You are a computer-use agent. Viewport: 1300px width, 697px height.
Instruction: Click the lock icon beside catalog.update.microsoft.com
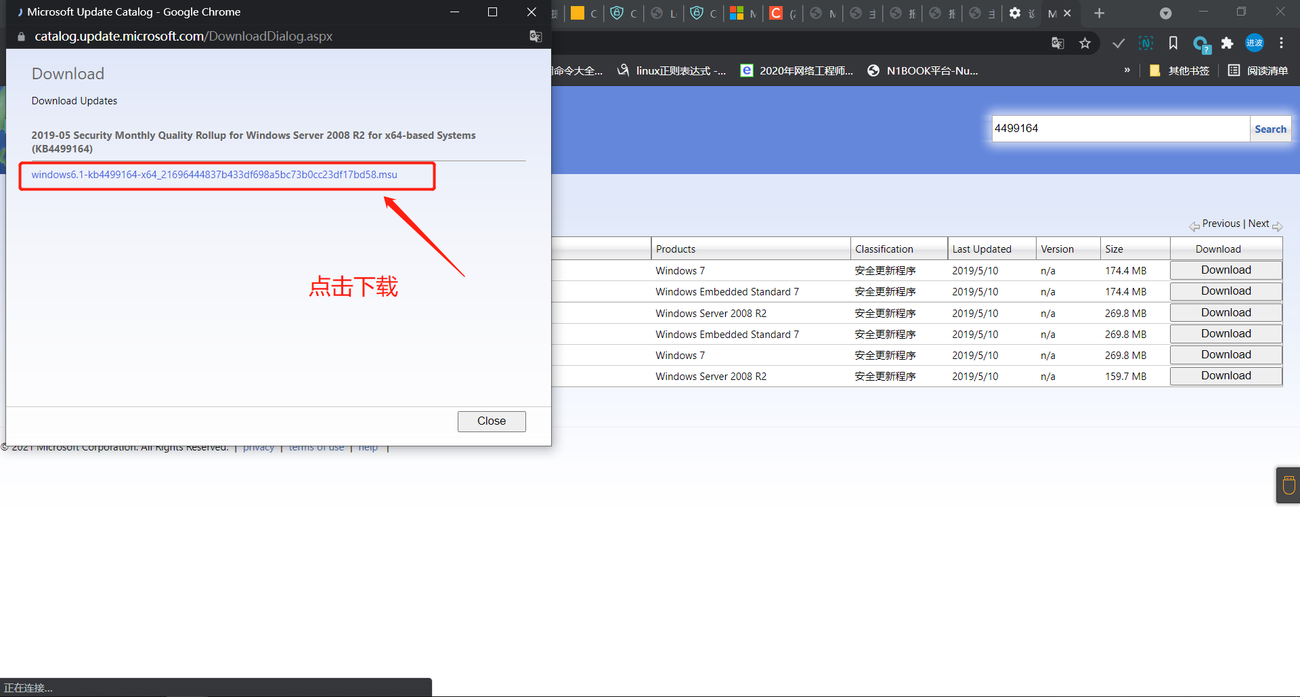tap(21, 37)
